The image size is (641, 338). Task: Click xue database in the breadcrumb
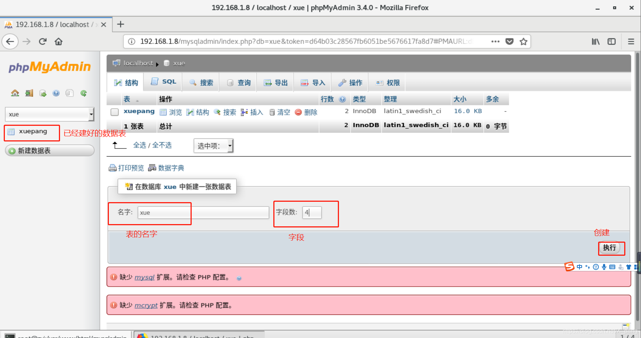pos(179,63)
